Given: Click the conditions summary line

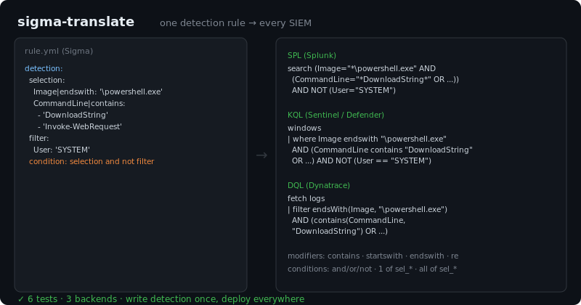Looking at the screenshot, I should (x=372, y=269).
